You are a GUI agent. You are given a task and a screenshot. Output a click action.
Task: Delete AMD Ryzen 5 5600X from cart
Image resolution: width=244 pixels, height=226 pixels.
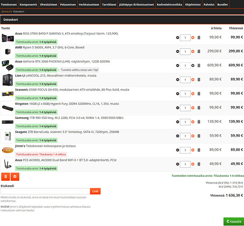coord(199,52)
